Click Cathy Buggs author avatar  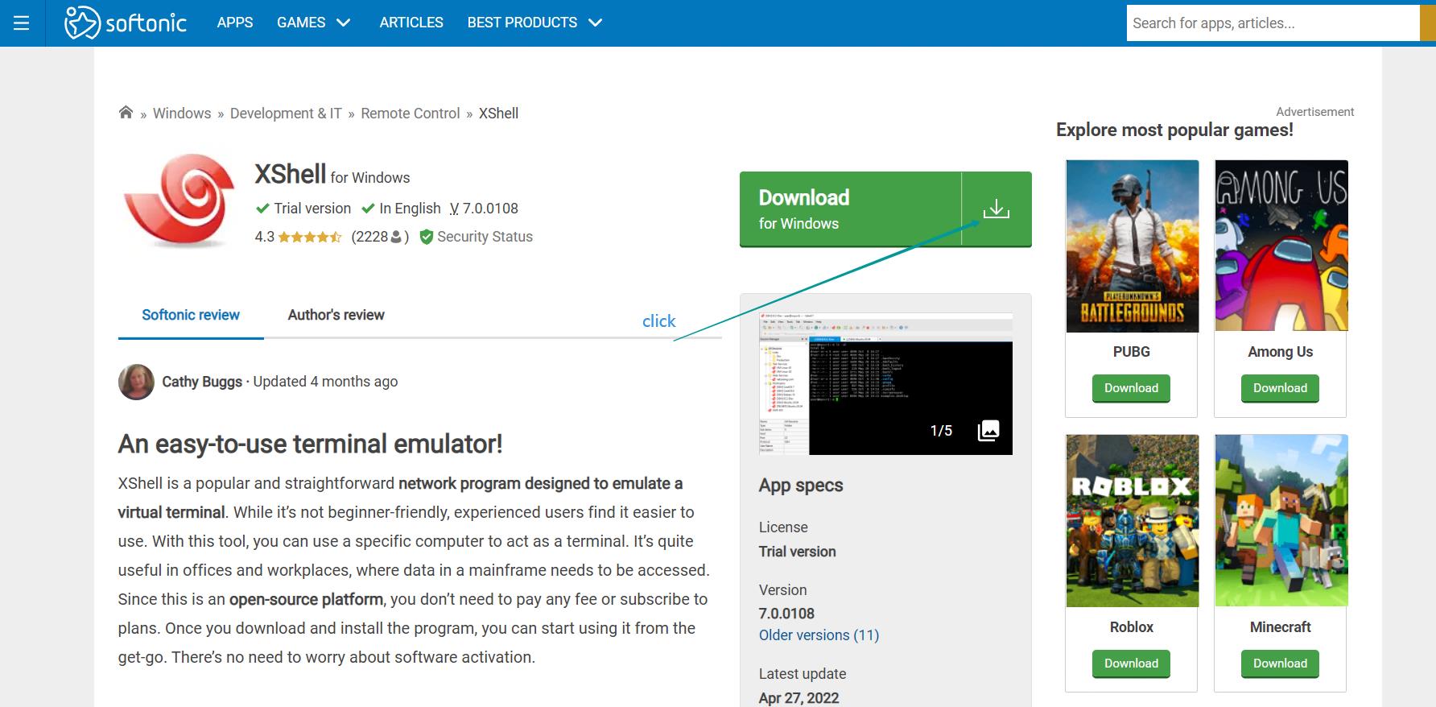coord(136,382)
